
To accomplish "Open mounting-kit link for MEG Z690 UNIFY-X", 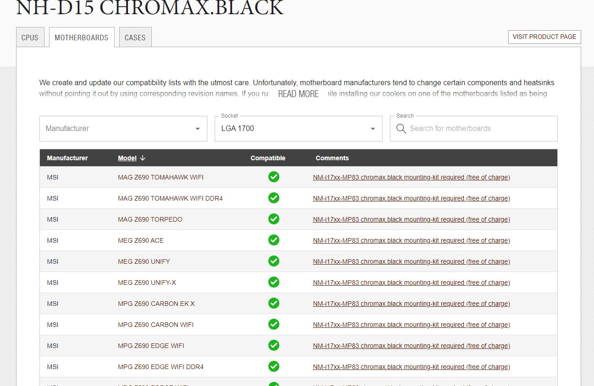I will tap(411, 283).
